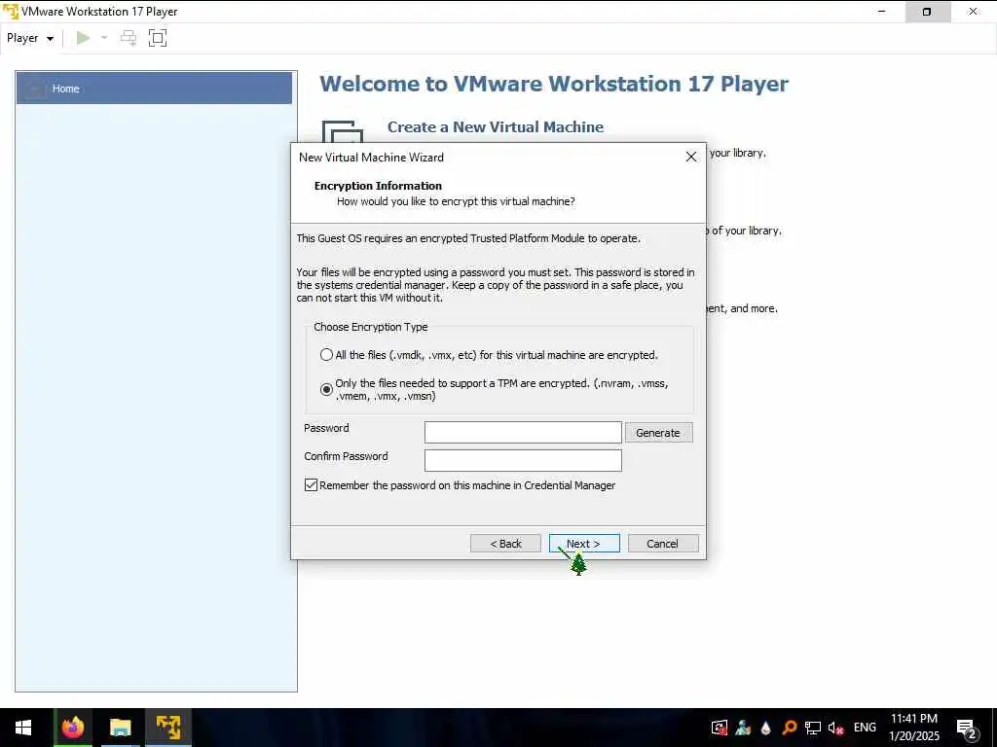Click the Send Ctrl+Alt+Del toolbar icon
This screenshot has height=747, width=997.
pos(129,38)
